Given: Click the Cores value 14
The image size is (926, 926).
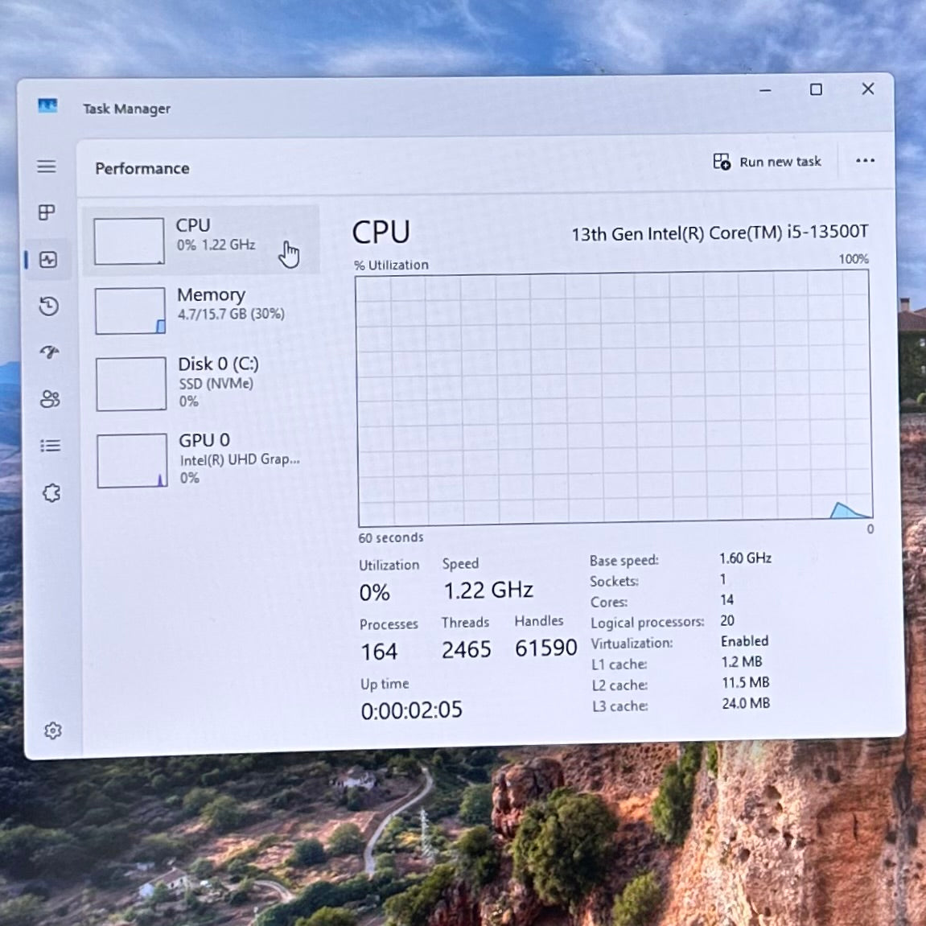Looking at the screenshot, I should tap(726, 599).
